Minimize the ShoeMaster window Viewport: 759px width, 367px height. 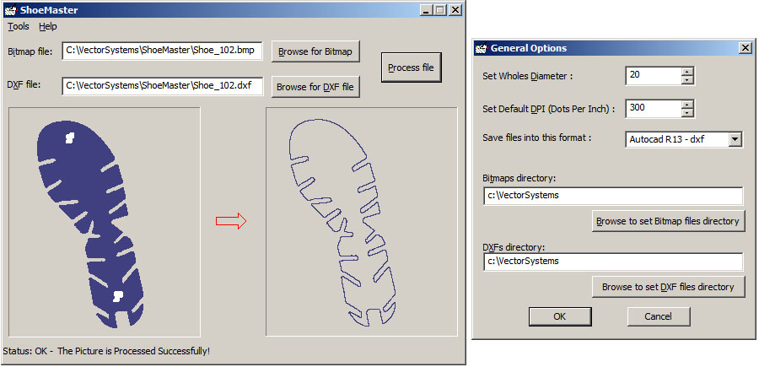426,9
